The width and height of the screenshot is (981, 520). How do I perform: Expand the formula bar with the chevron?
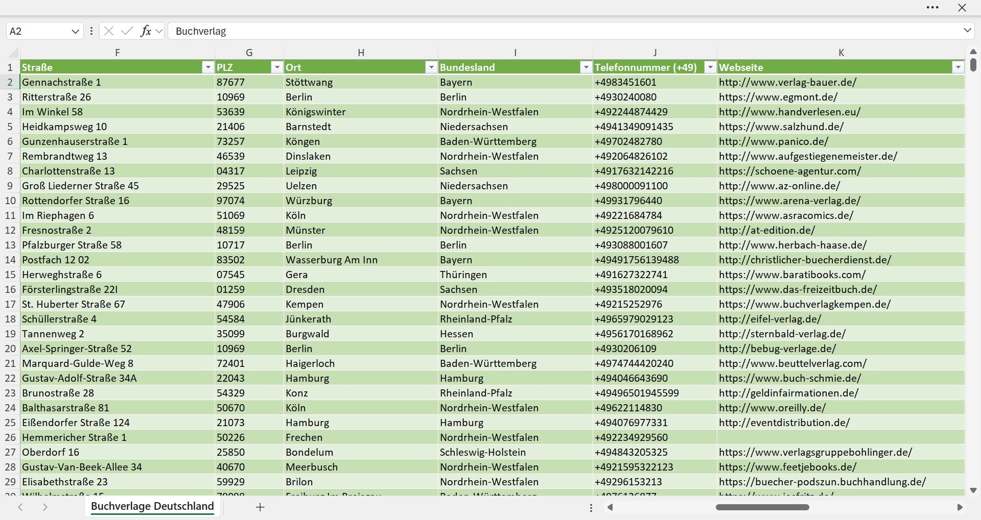pyautogui.click(x=967, y=31)
